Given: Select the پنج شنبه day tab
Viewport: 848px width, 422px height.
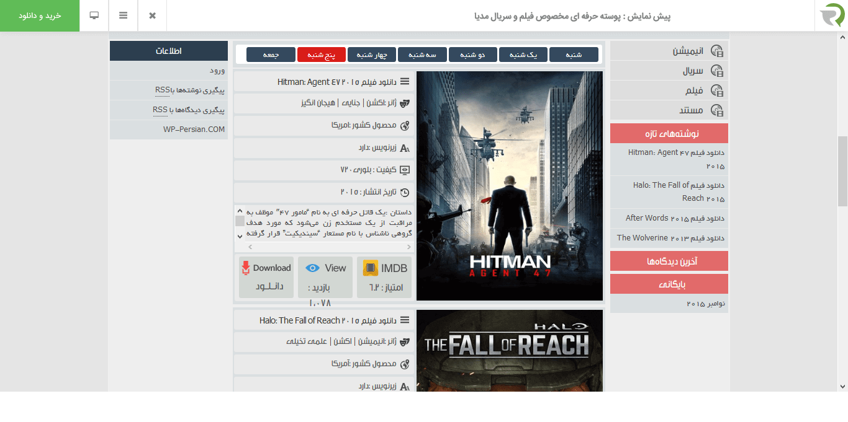Looking at the screenshot, I should [x=322, y=55].
